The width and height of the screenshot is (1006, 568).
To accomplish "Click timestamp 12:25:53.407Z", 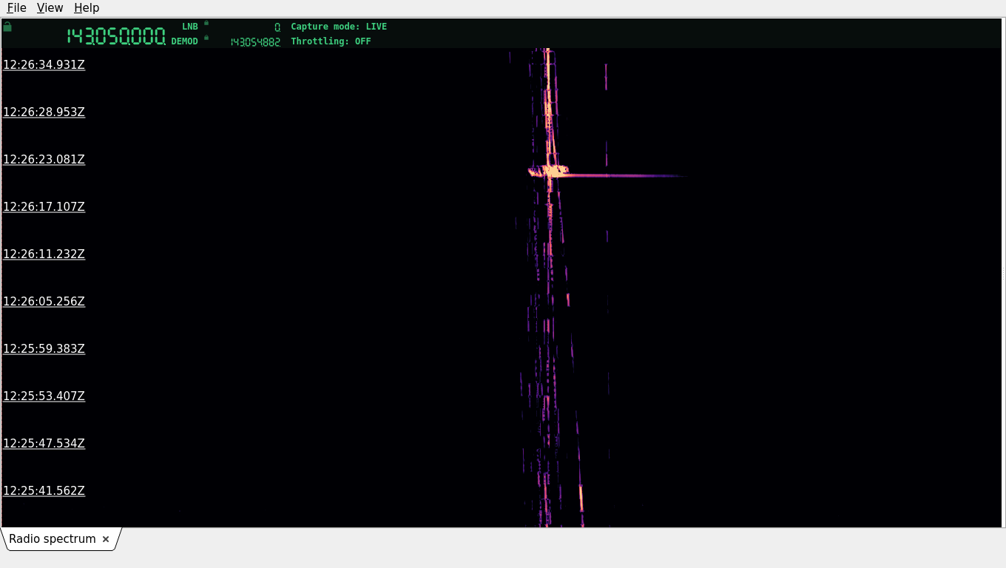I will coord(44,396).
